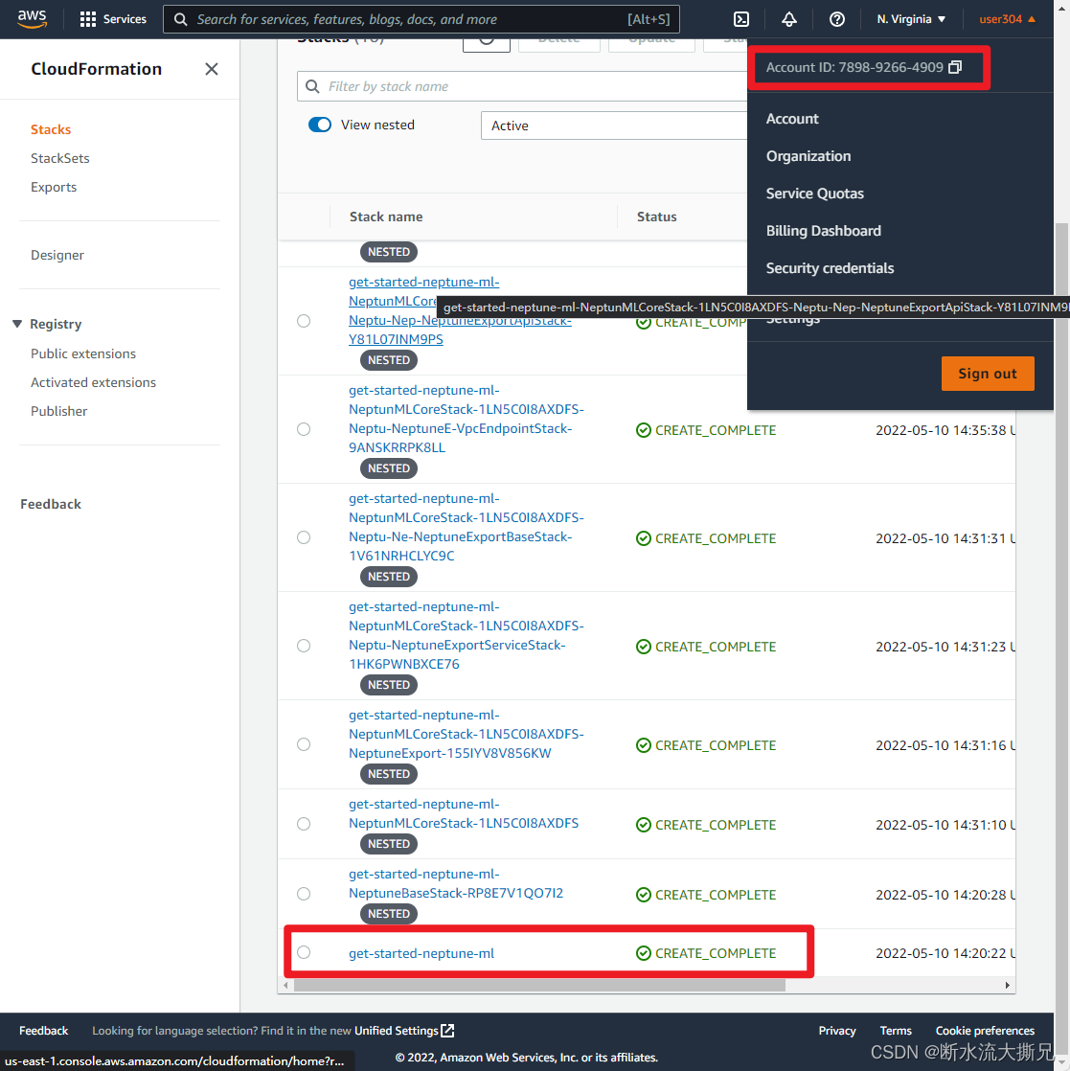Click the Stack name column header
Viewport: 1070px width, 1071px height.
coord(386,216)
